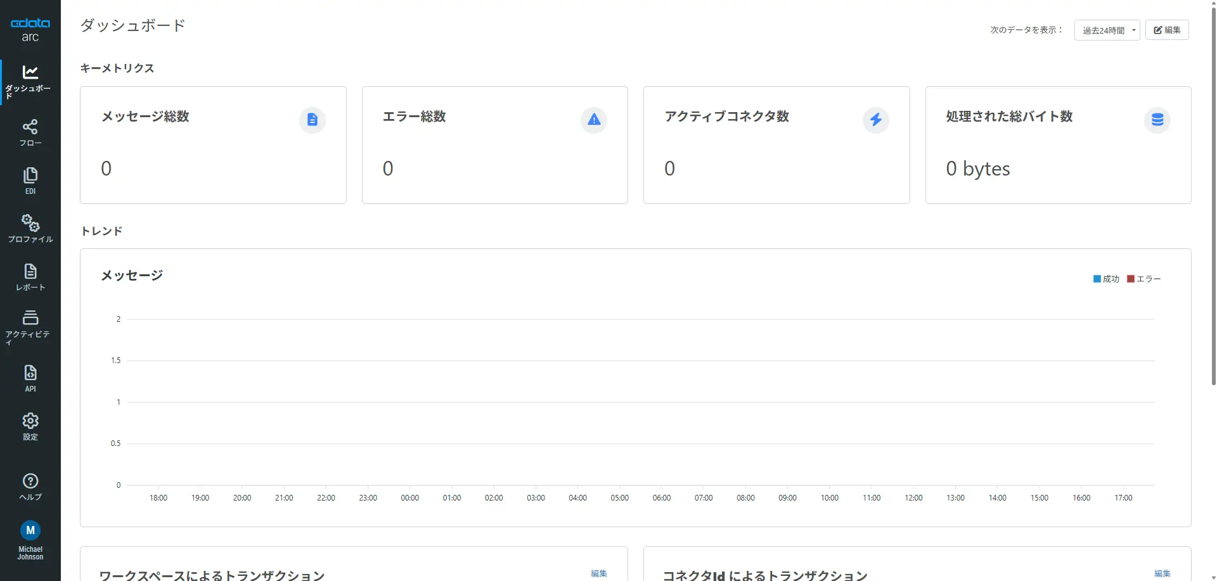Click the アクティブコネクタ数 value 0

click(x=670, y=169)
